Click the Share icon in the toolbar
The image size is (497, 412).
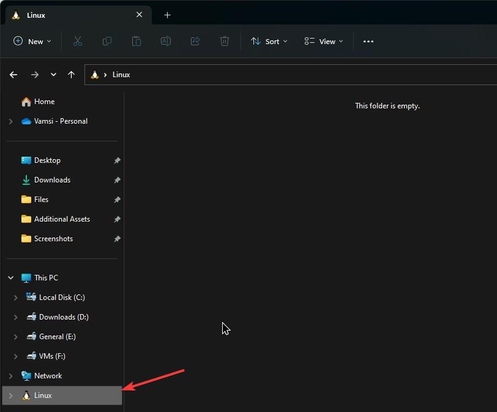pos(195,41)
